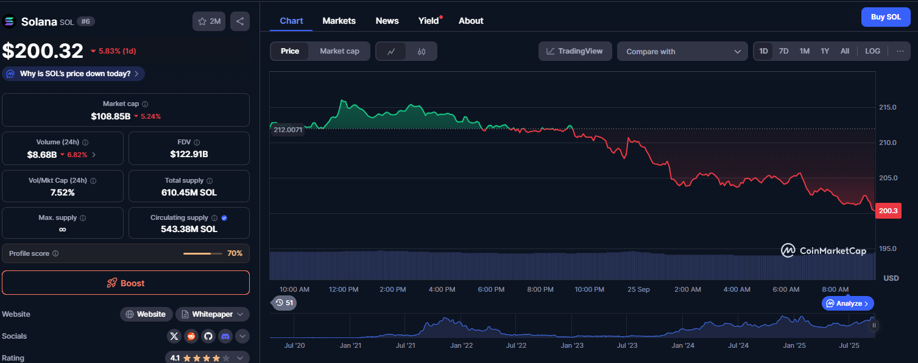Open Solana Website link

coord(146,314)
